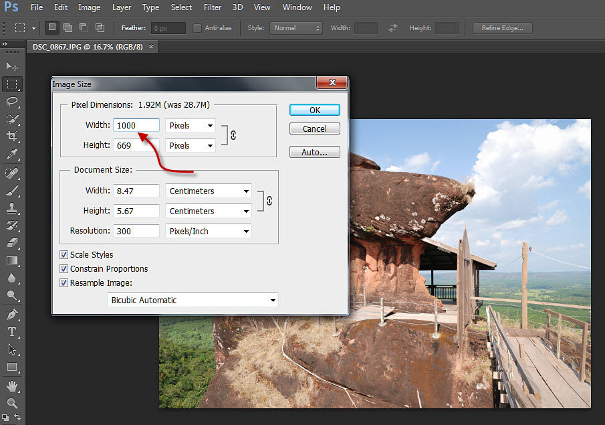Viewport: 605px width, 425px height.
Task: Select the Lasso tool
Action: point(12,102)
